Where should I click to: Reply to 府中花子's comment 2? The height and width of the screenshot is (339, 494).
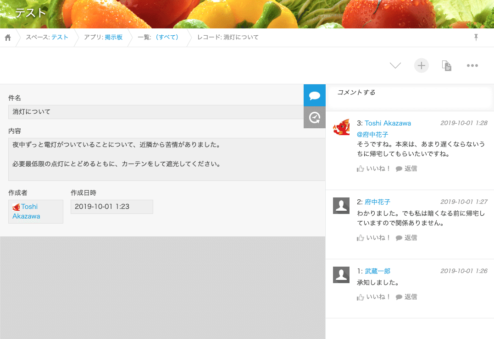click(406, 238)
